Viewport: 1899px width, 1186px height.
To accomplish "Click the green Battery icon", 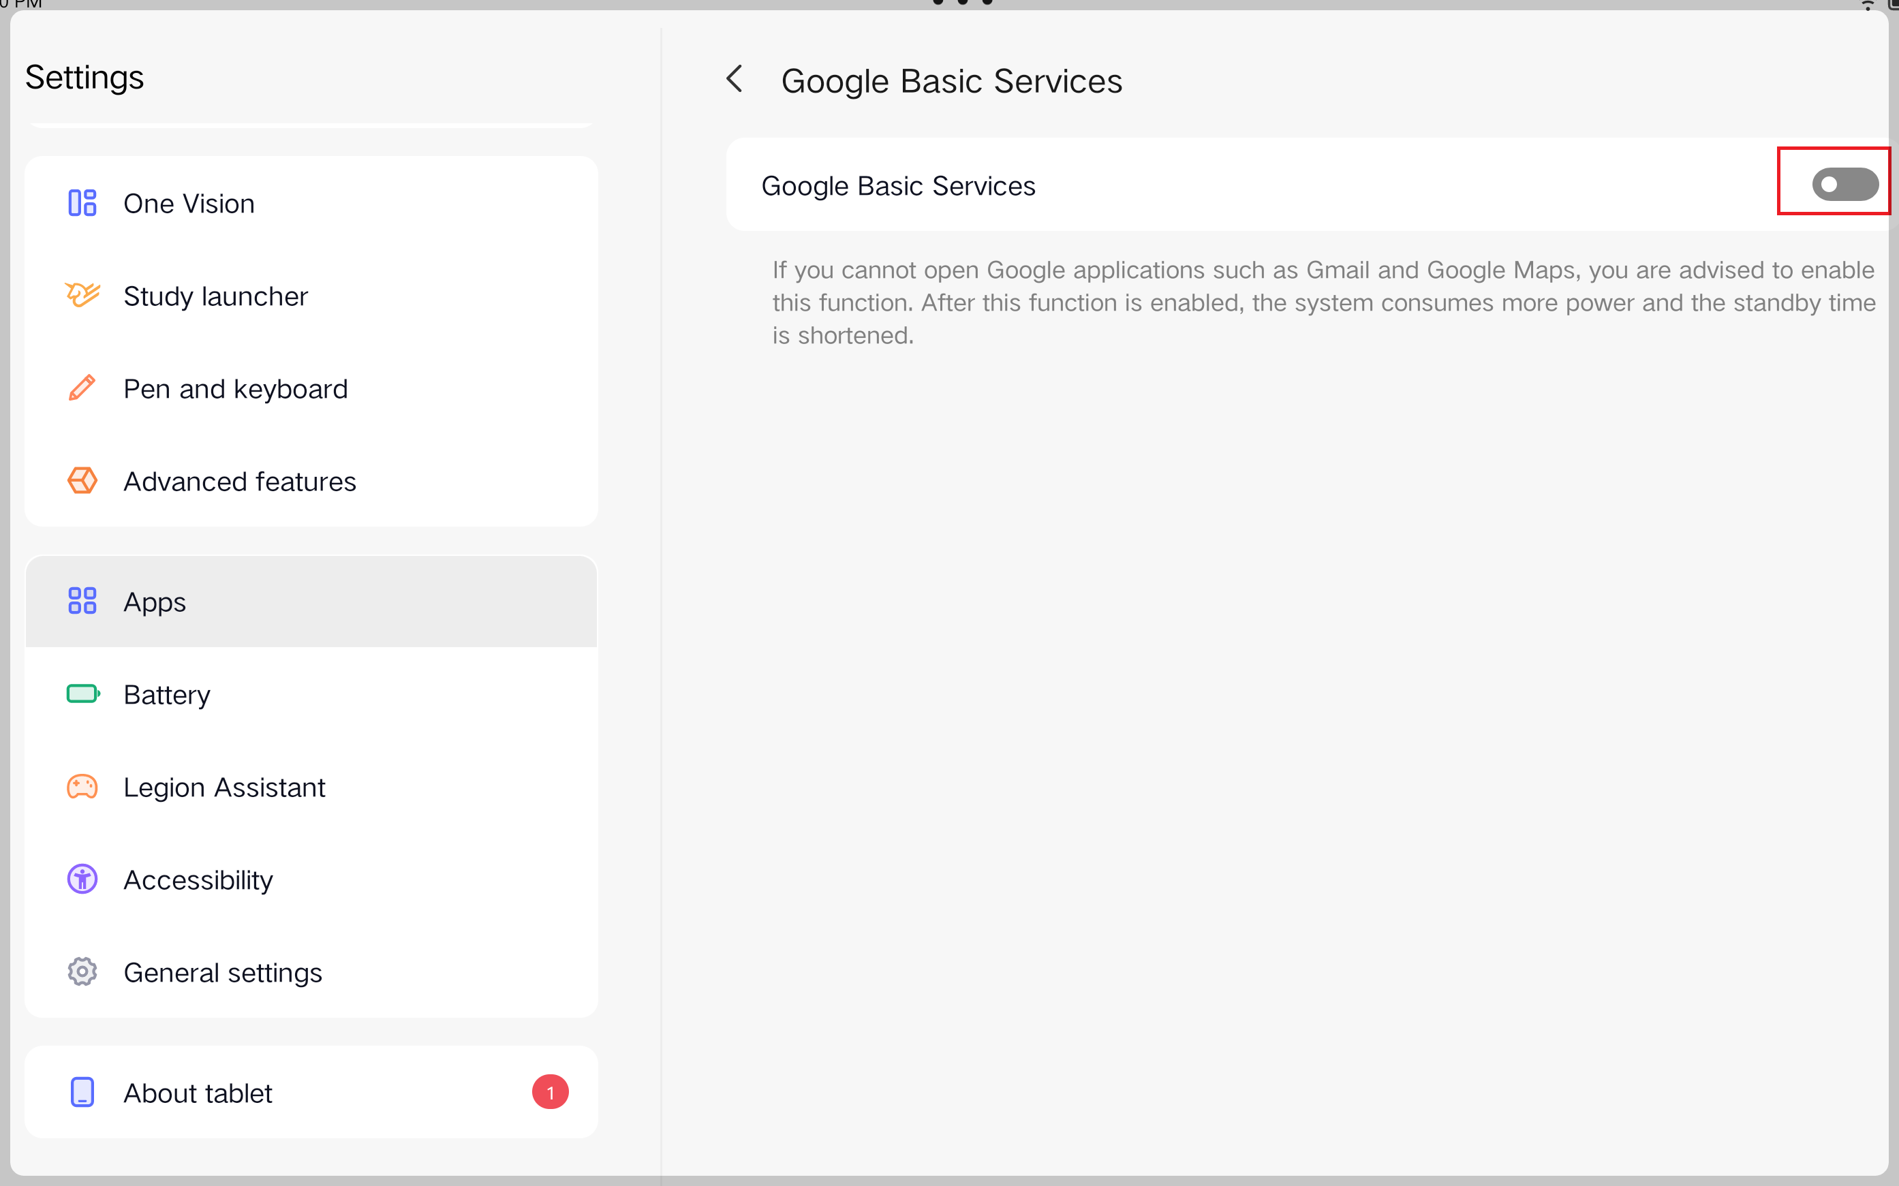I will tap(82, 694).
